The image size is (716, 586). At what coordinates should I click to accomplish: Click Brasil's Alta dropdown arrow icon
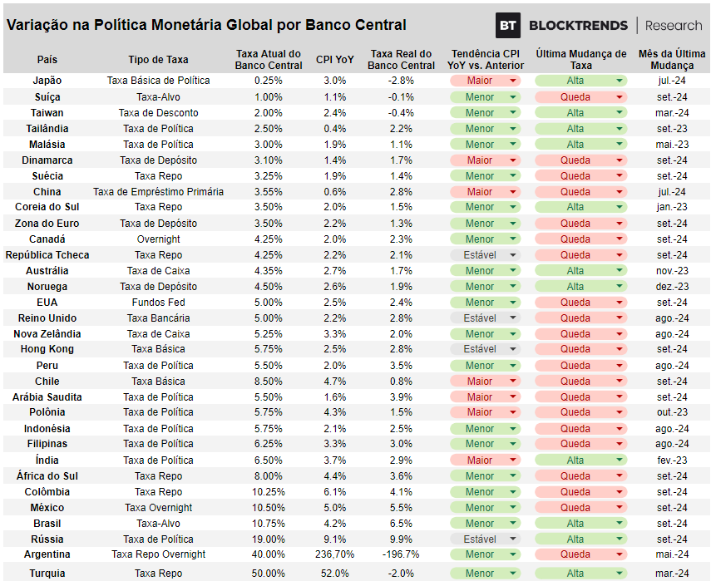(x=620, y=524)
